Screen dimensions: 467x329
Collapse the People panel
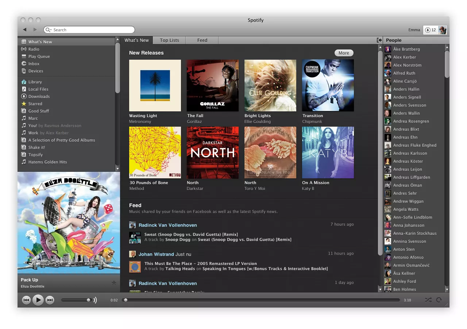point(380,40)
